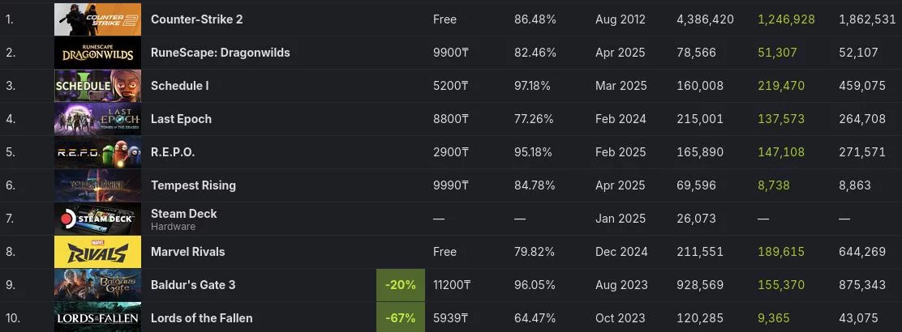902x332 pixels.
Task: Click the Tempest Rising 9990₸ price cell
Action: tap(451, 185)
